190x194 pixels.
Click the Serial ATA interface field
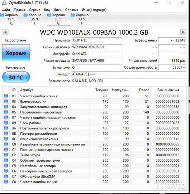(97, 54)
